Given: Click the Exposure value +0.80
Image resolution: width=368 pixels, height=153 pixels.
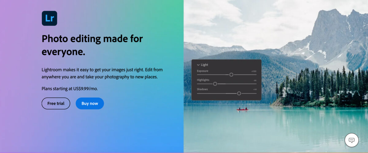Looking at the screenshot, I should 254,71.
